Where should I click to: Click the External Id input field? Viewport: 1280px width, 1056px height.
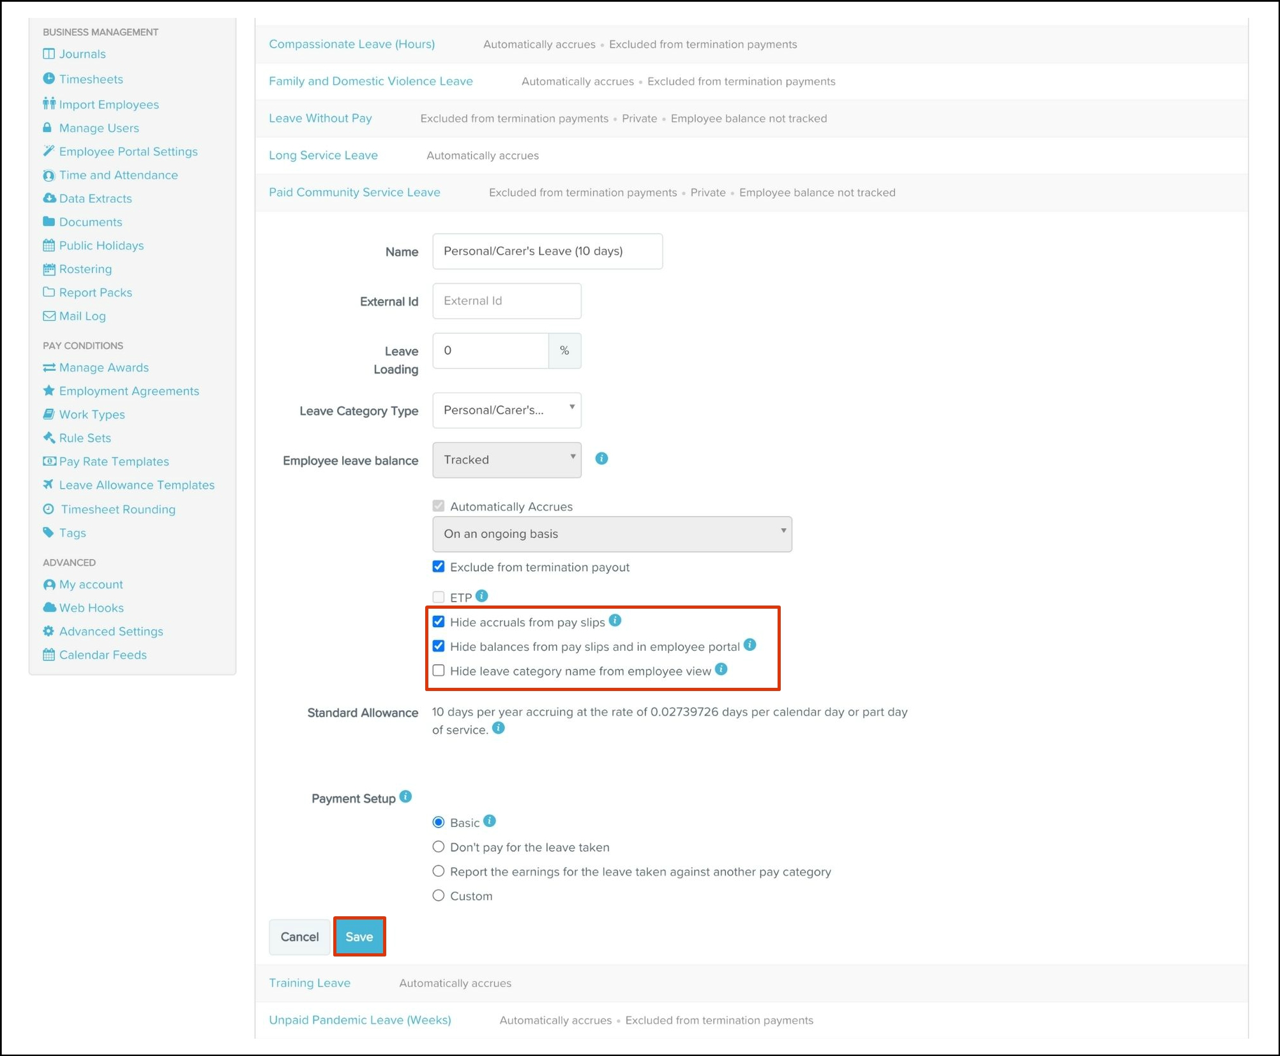506,301
